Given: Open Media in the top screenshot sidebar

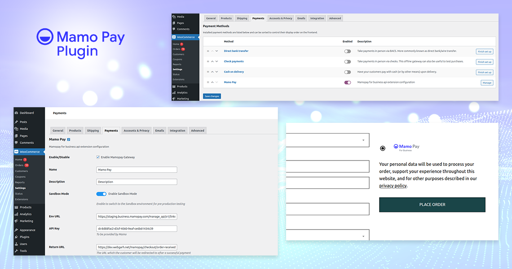Looking at the screenshot, I should [x=181, y=17].
